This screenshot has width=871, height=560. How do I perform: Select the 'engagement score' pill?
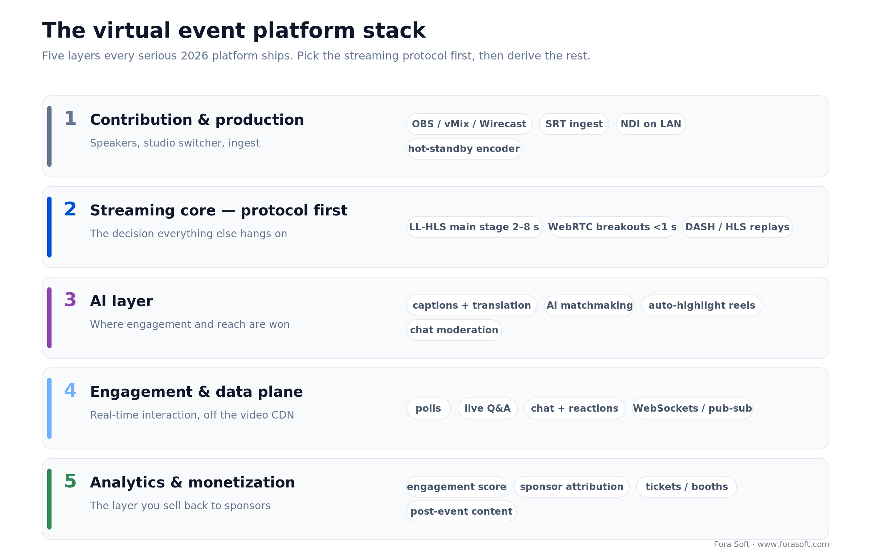456,486
